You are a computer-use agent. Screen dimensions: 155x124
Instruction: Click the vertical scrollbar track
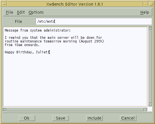pyautogui.click(x=150, y=67)
